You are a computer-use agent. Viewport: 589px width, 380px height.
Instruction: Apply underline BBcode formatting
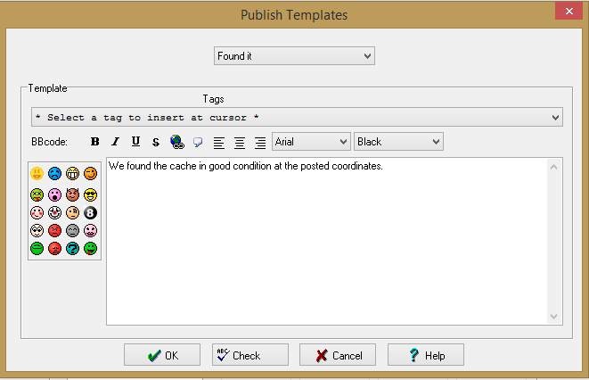tap(135, 142)
